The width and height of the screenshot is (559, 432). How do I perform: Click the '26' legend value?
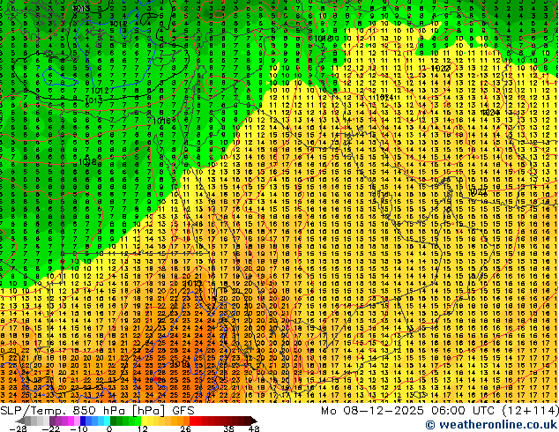tap(185, 428)
